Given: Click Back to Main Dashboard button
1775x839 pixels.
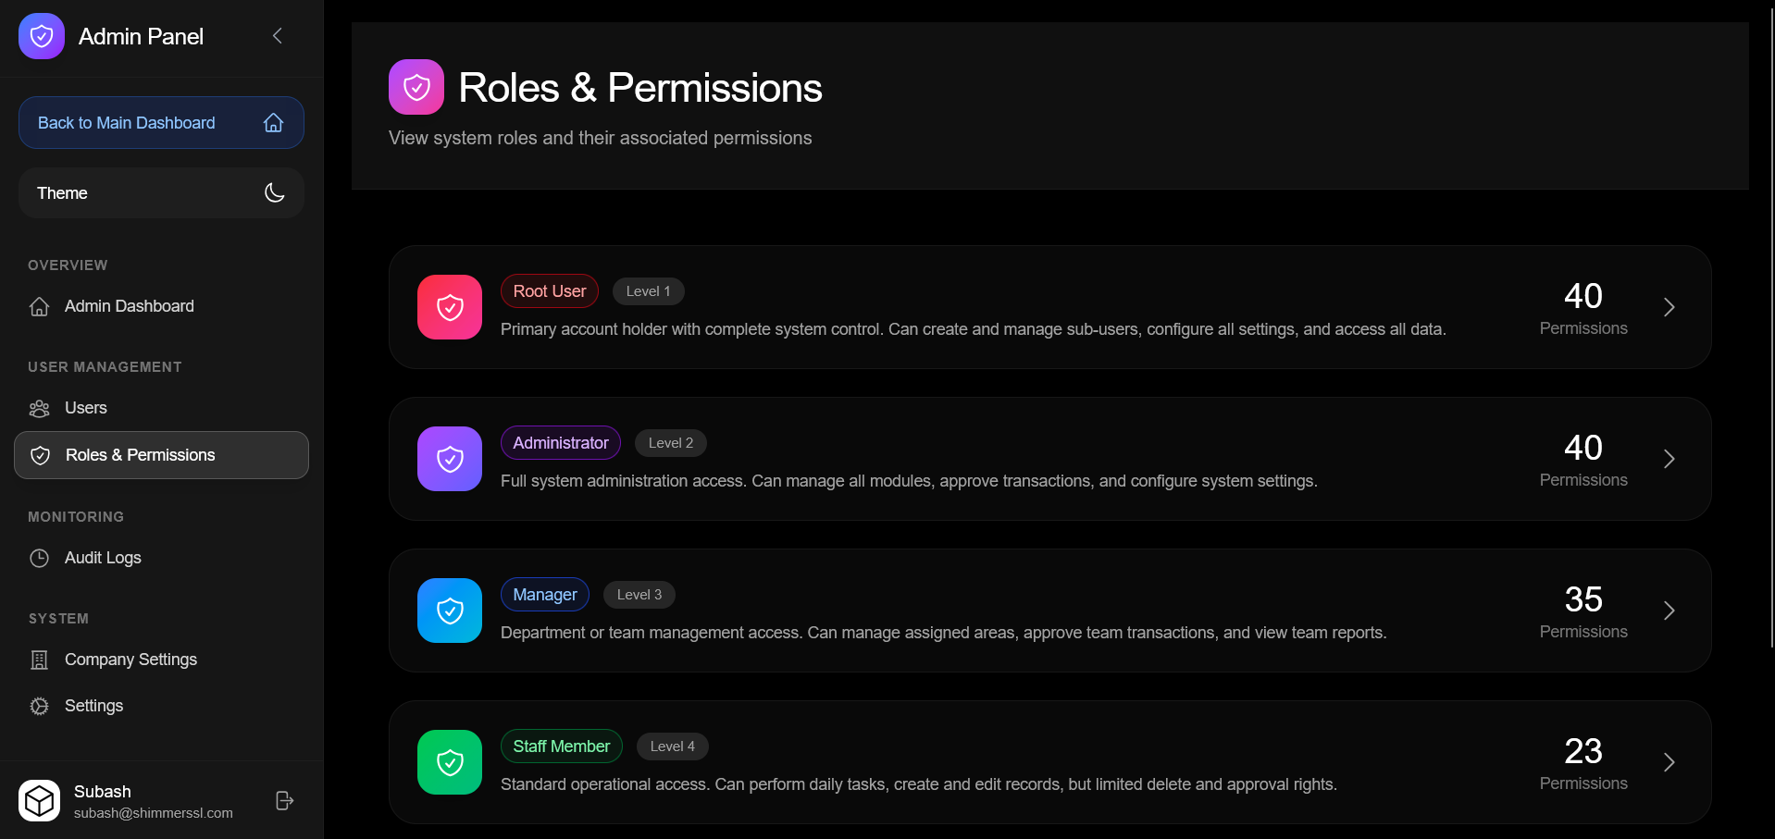Looking at the screenshot, I should click(x=127, y=123).
